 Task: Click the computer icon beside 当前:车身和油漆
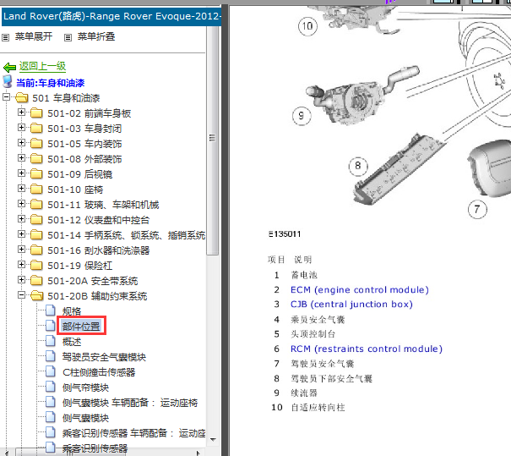7,81
